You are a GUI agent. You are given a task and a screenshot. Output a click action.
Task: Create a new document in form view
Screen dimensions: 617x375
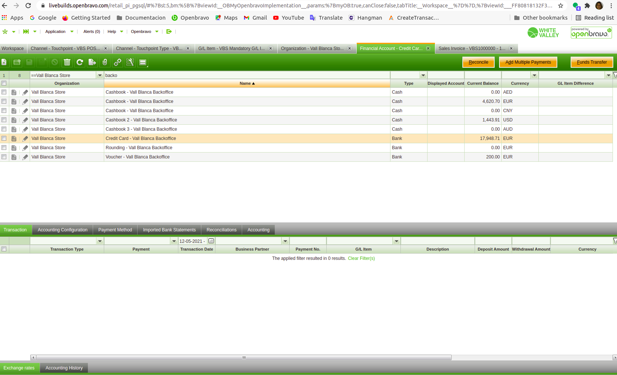[x=4, y=62]
